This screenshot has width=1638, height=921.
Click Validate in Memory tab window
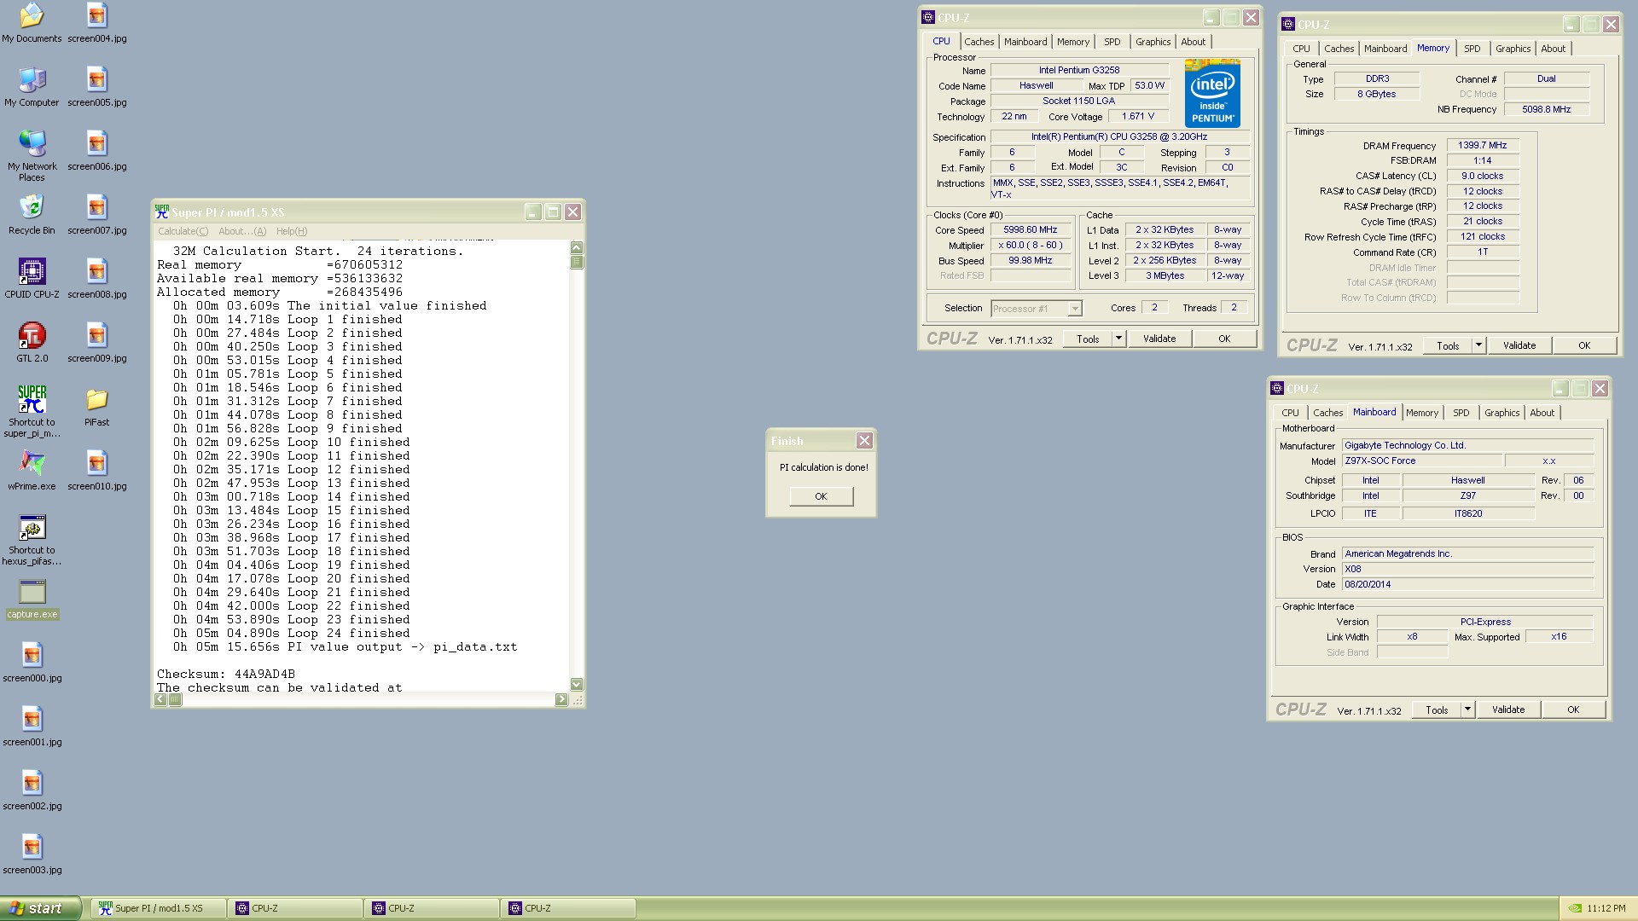[1519, 345]
